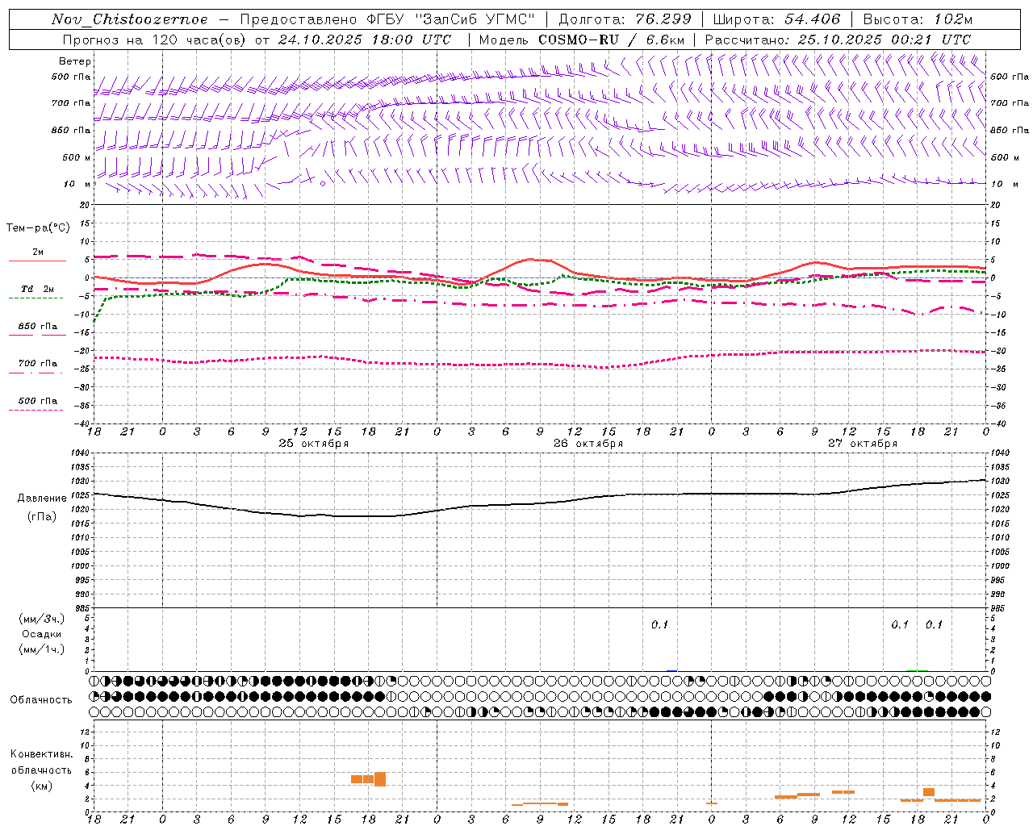Select the provider text ФГБУ "ЗапСиб УГМС"
This screenshot has width=1033, height=826.
(450, 19)
